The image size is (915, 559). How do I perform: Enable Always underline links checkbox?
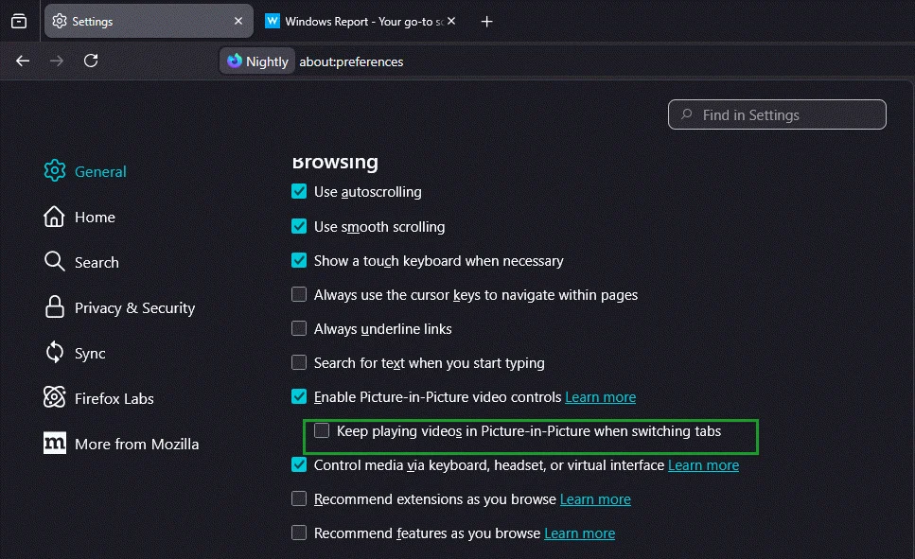pyautogui.click(x=299, y=329)
